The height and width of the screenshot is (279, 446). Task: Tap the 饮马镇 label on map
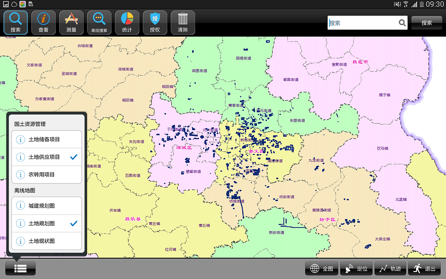[x=382, y=148]
